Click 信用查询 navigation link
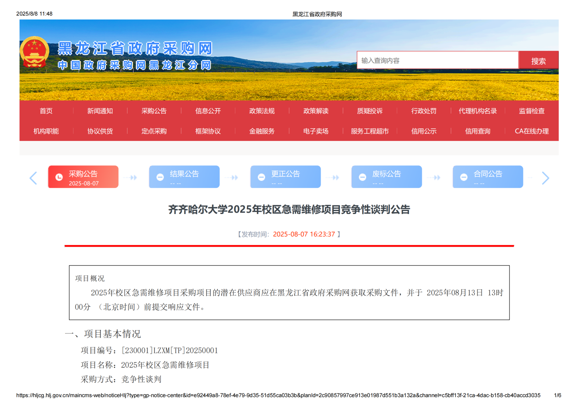Image resolution: width=578 pixels, height=408 pixels. (478, 131)
